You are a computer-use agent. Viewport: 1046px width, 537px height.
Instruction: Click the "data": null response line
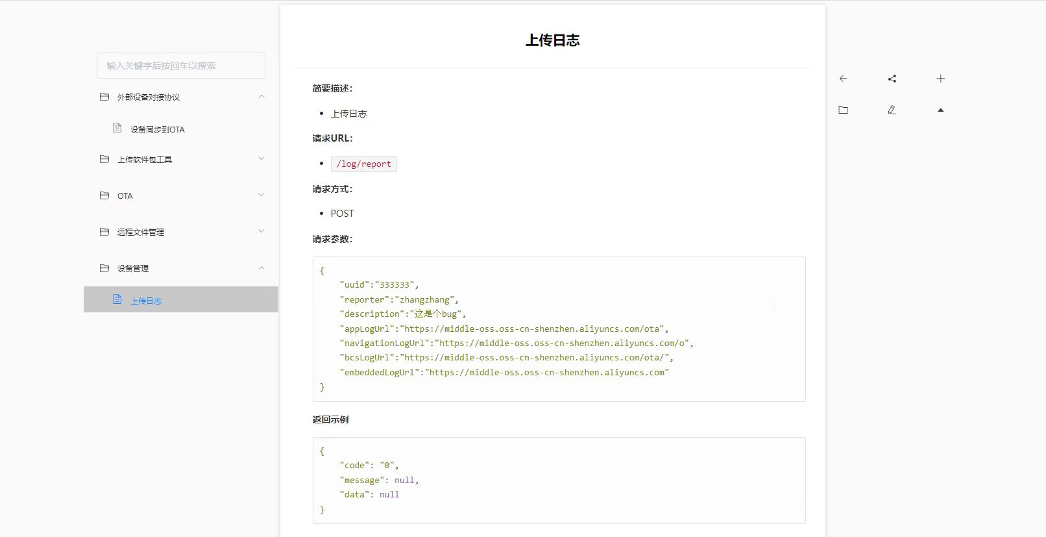(x=369, y=495)
